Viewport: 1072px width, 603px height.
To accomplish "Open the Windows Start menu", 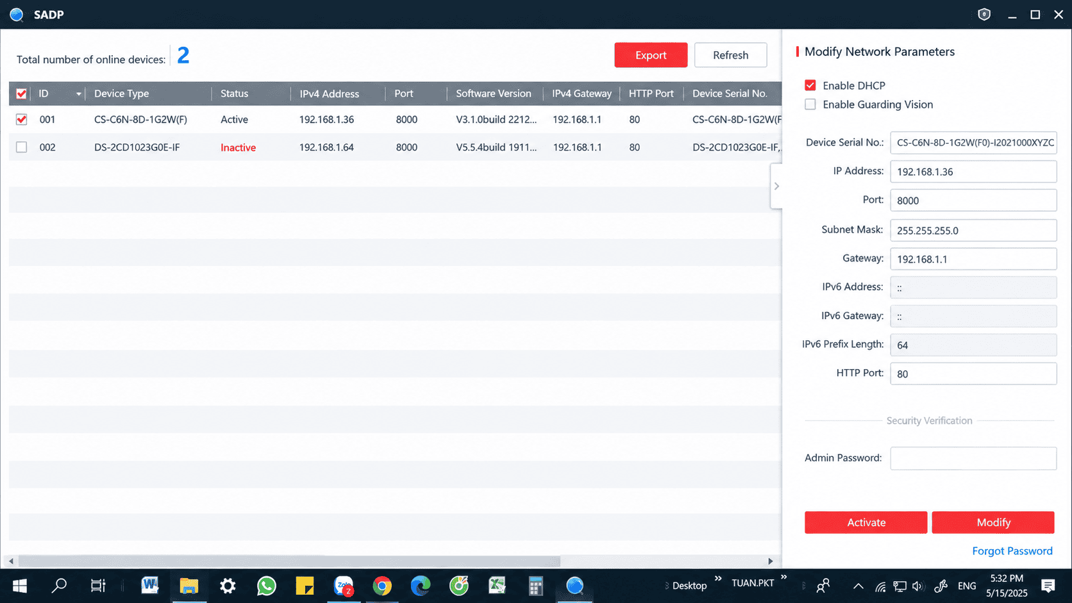I will (20, 586).
